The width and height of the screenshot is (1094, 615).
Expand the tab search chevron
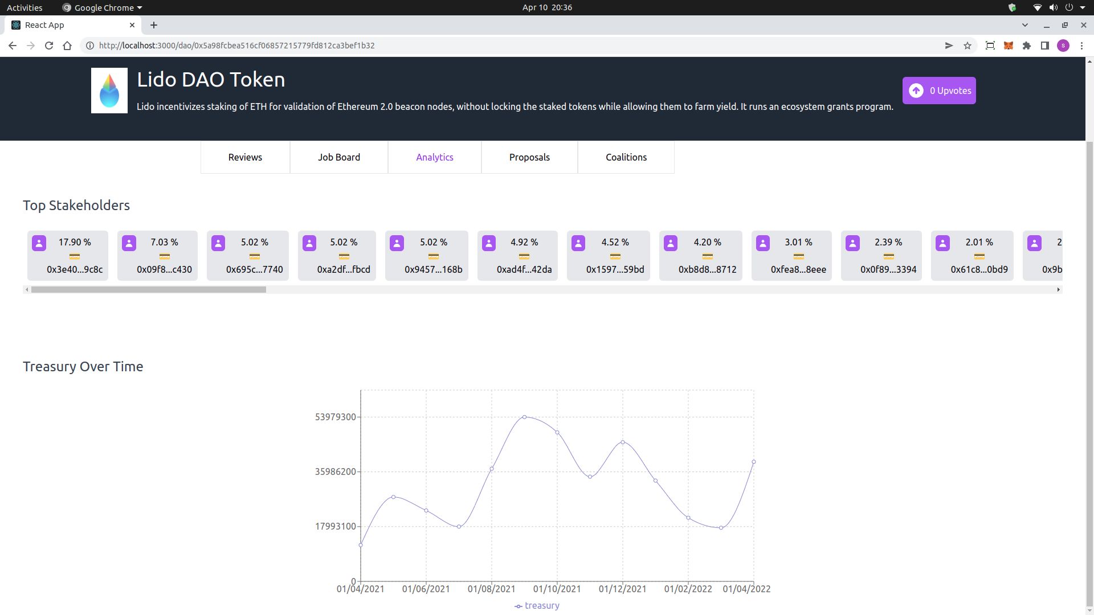click(1025, 25)
